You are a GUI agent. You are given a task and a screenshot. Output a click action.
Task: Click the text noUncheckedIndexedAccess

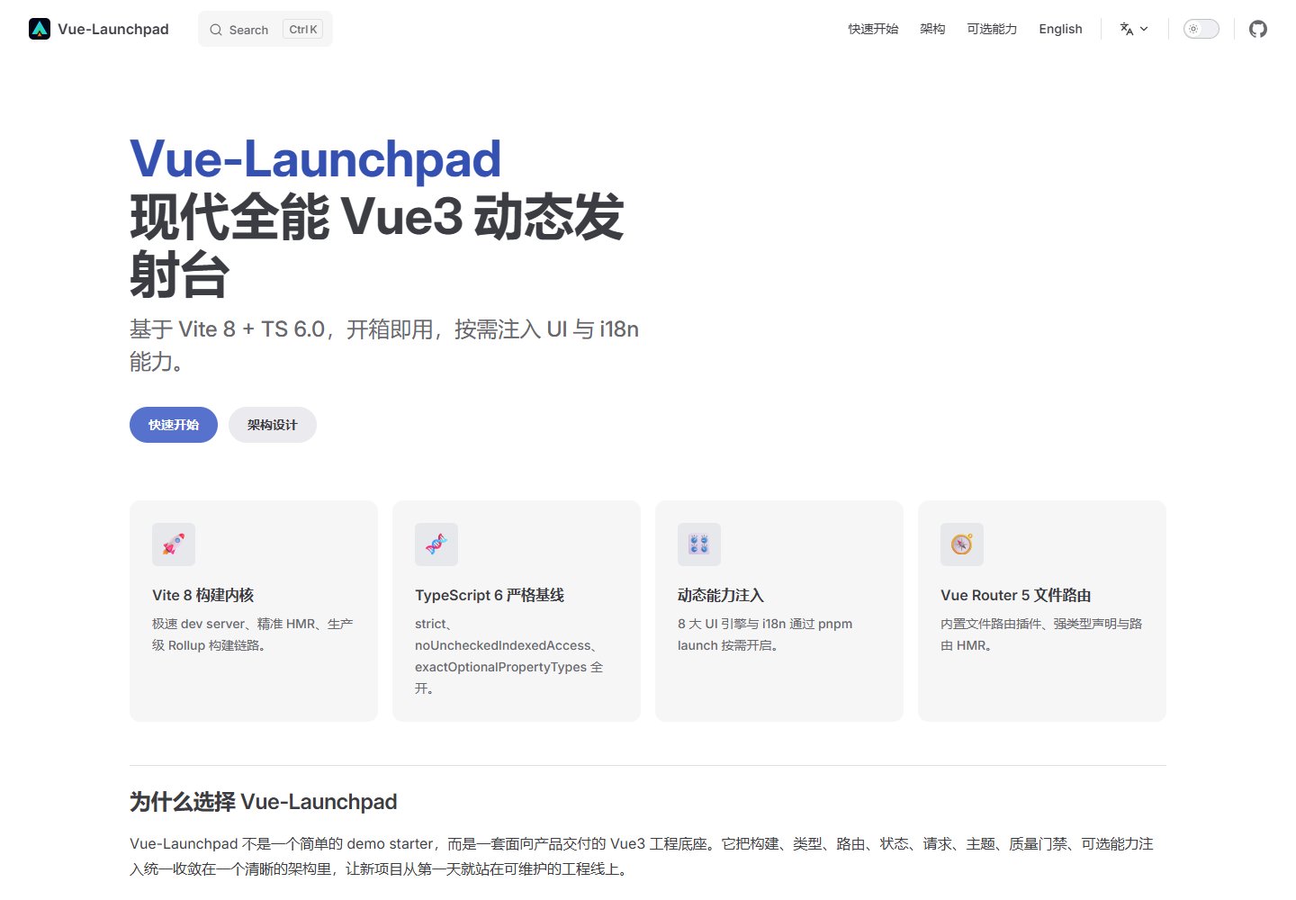(503, 645)
